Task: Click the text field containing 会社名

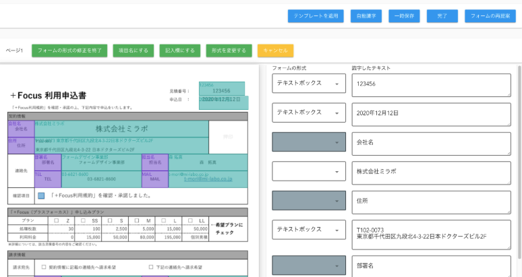Action: [x=430, y=143]
